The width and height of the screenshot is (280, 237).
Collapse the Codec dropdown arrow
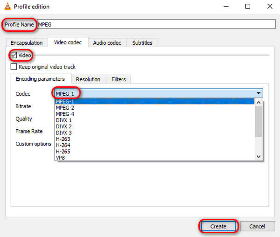[259, 93]
